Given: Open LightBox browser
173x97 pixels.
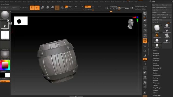Looking at the screenshot, I should coord(14,8).
